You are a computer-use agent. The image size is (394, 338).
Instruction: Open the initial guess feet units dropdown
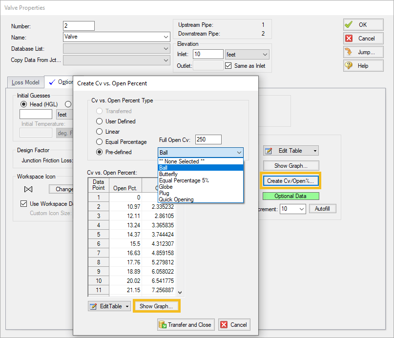point(65,115)
